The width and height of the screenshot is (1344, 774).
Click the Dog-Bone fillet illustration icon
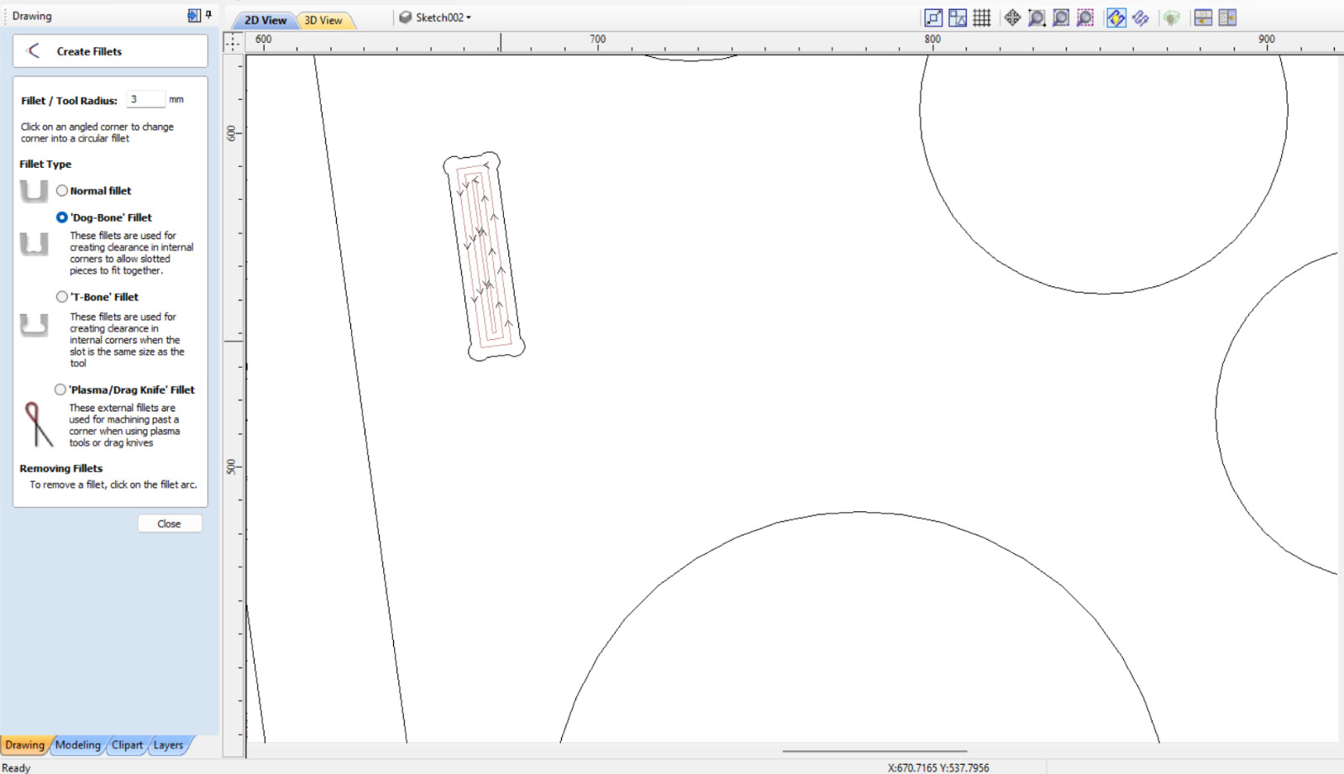pos(34,243)
